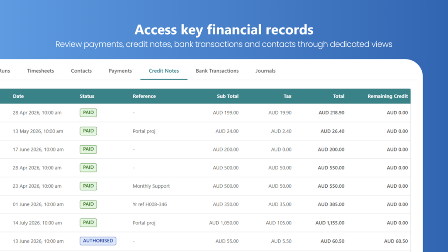
Task: Select date '13 May 2026, 10:00 am'
Action: 38,131
